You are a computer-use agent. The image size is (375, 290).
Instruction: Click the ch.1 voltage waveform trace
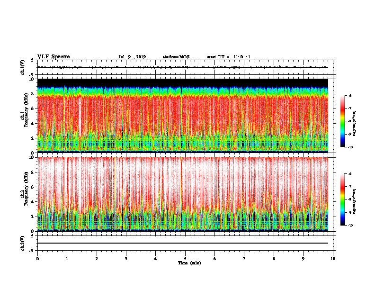(183, 67)
